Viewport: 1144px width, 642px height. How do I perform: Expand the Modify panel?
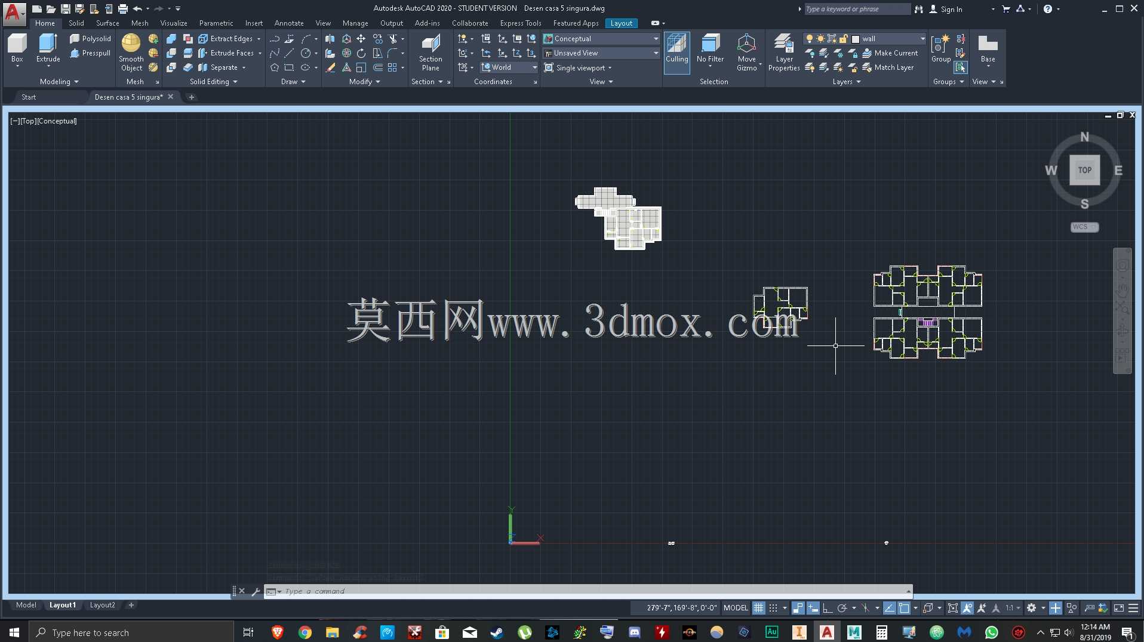pos(364,82)
